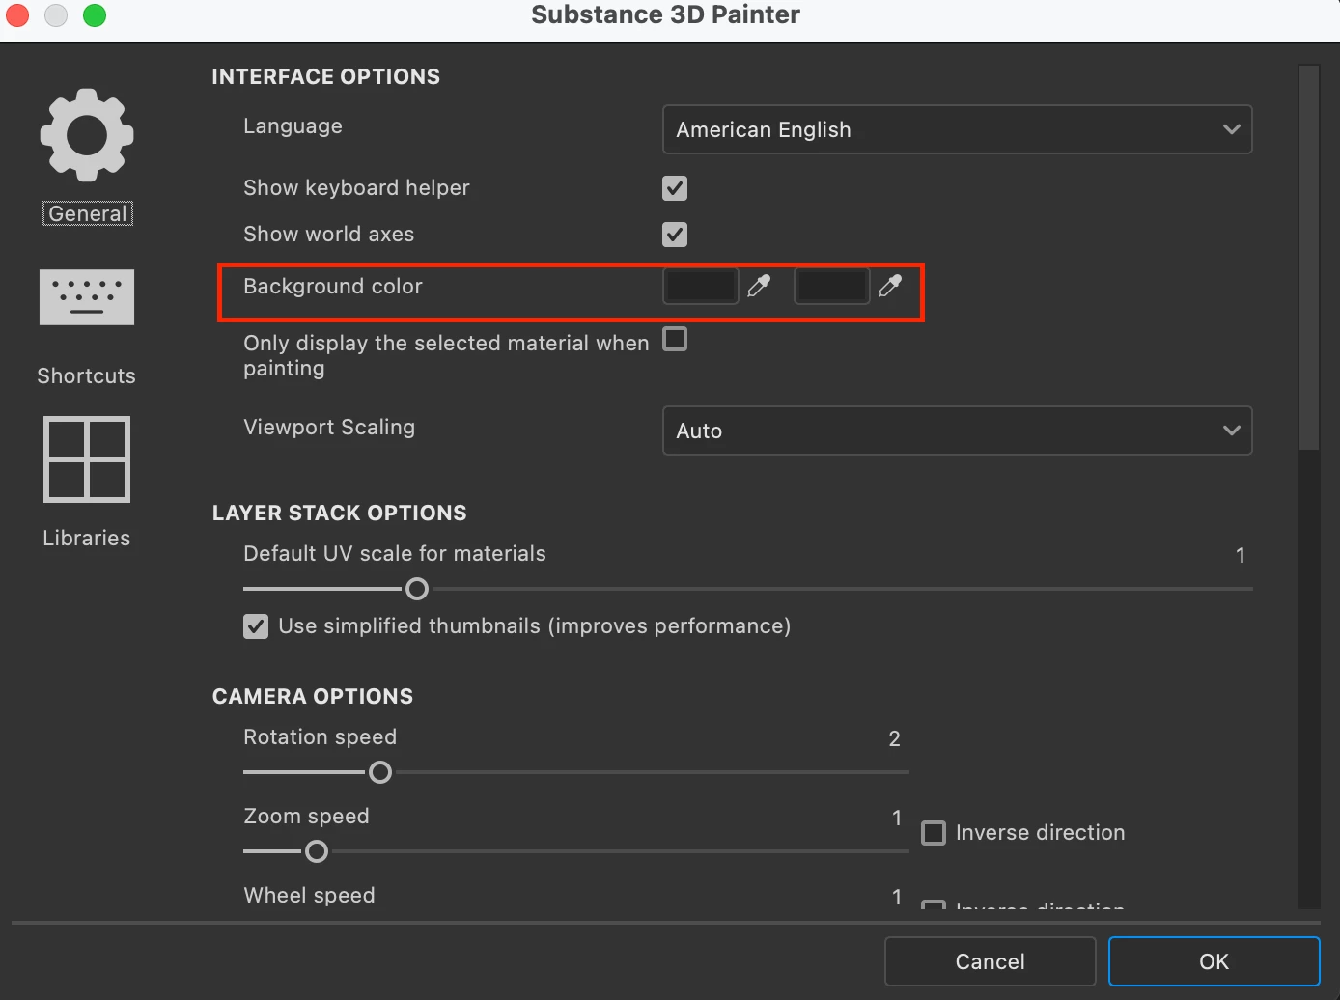Click the Default UV scale slider handle
Screen dimensions: 1340x1000
click(x=417, y=589)
